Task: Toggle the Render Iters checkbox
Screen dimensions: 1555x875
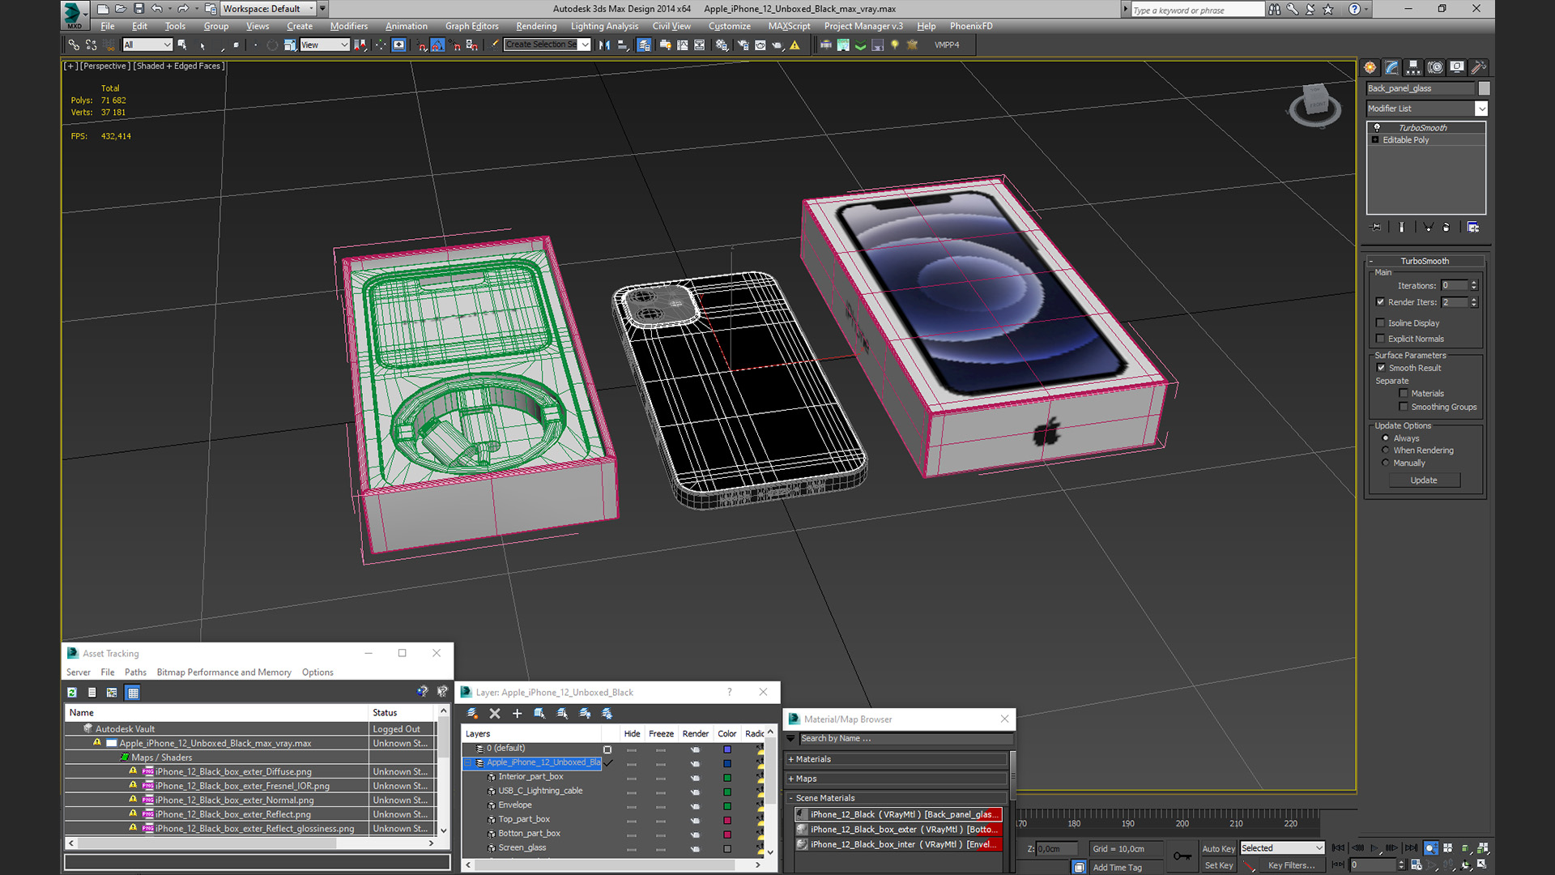Action: (x=1381, y=302)
